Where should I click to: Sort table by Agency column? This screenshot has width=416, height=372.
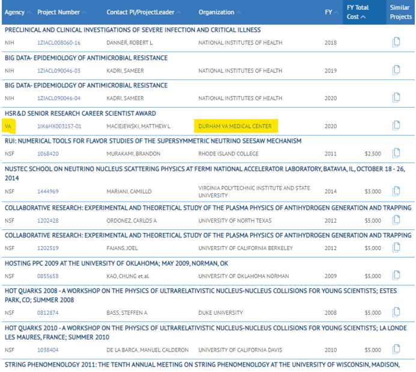pos(17,12)
